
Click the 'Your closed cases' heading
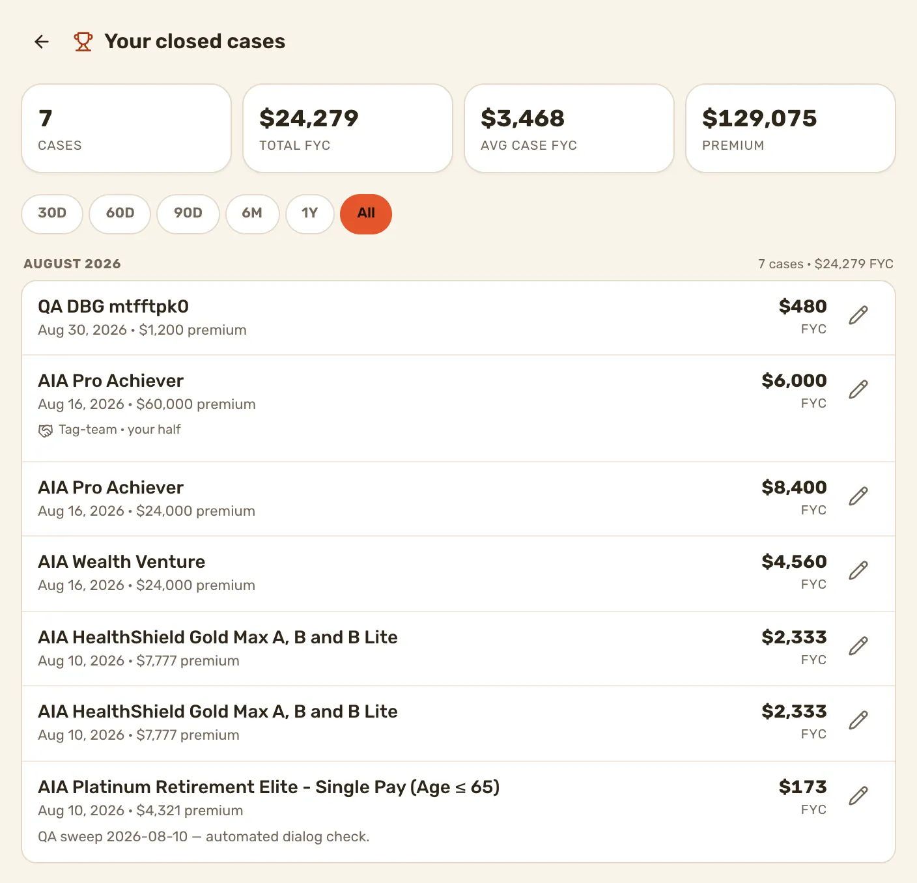(195, 42)
